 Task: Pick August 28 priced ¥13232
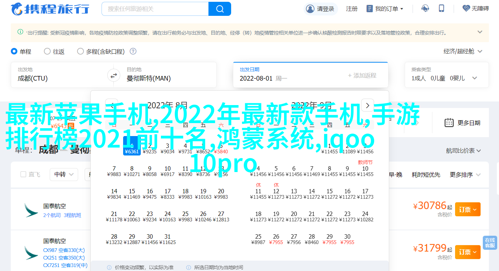click(114, 239)
